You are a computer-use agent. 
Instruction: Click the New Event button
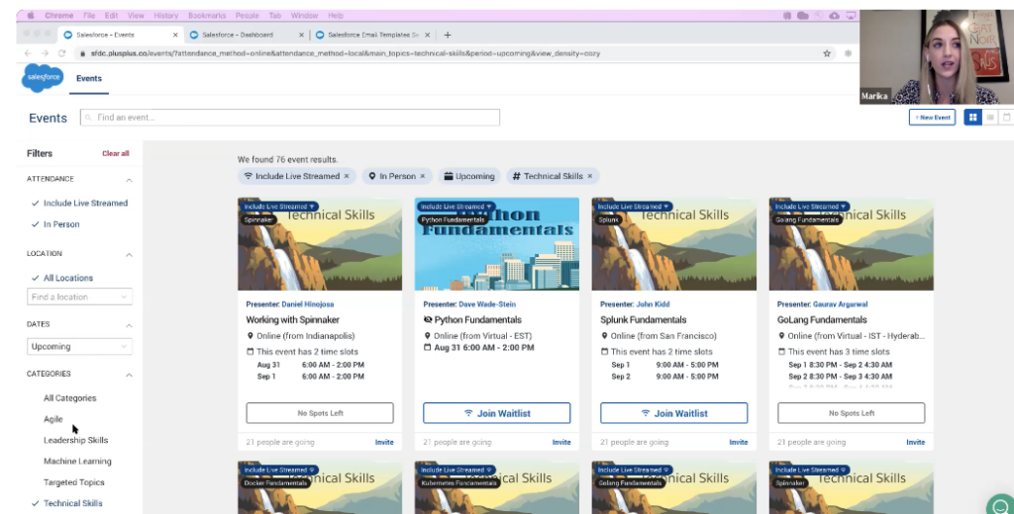[x=932, y=117]
